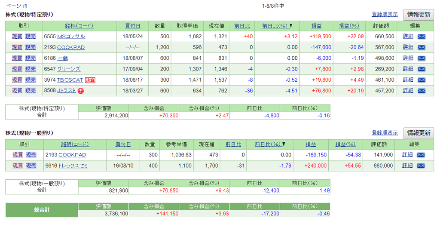Click the mail icon in 一蔵 row
Image resolution: width=440 pixels, height=227 pixels.
[x=422, y=58]
